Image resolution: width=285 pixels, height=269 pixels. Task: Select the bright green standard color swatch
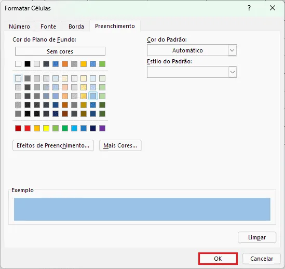(x=65, y=128)
